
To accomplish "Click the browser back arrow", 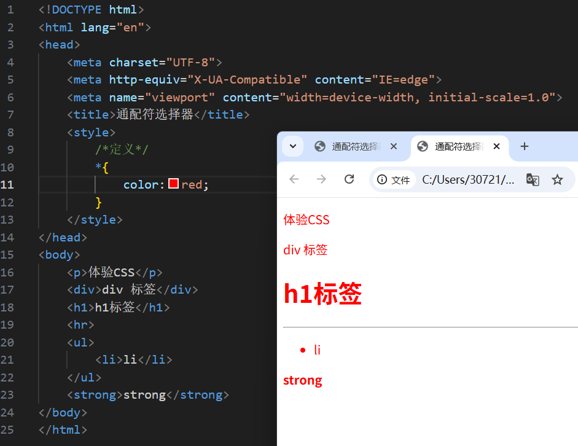I will pyautogui.click(x=294, y=179).
